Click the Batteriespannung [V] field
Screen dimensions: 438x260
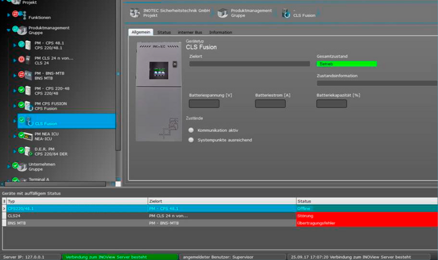point(204,104)
